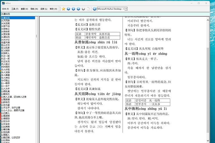Select 代人受过 in the word list
Image resolution: width=215 pixels, height=143 pixels.
coord(6,64)
